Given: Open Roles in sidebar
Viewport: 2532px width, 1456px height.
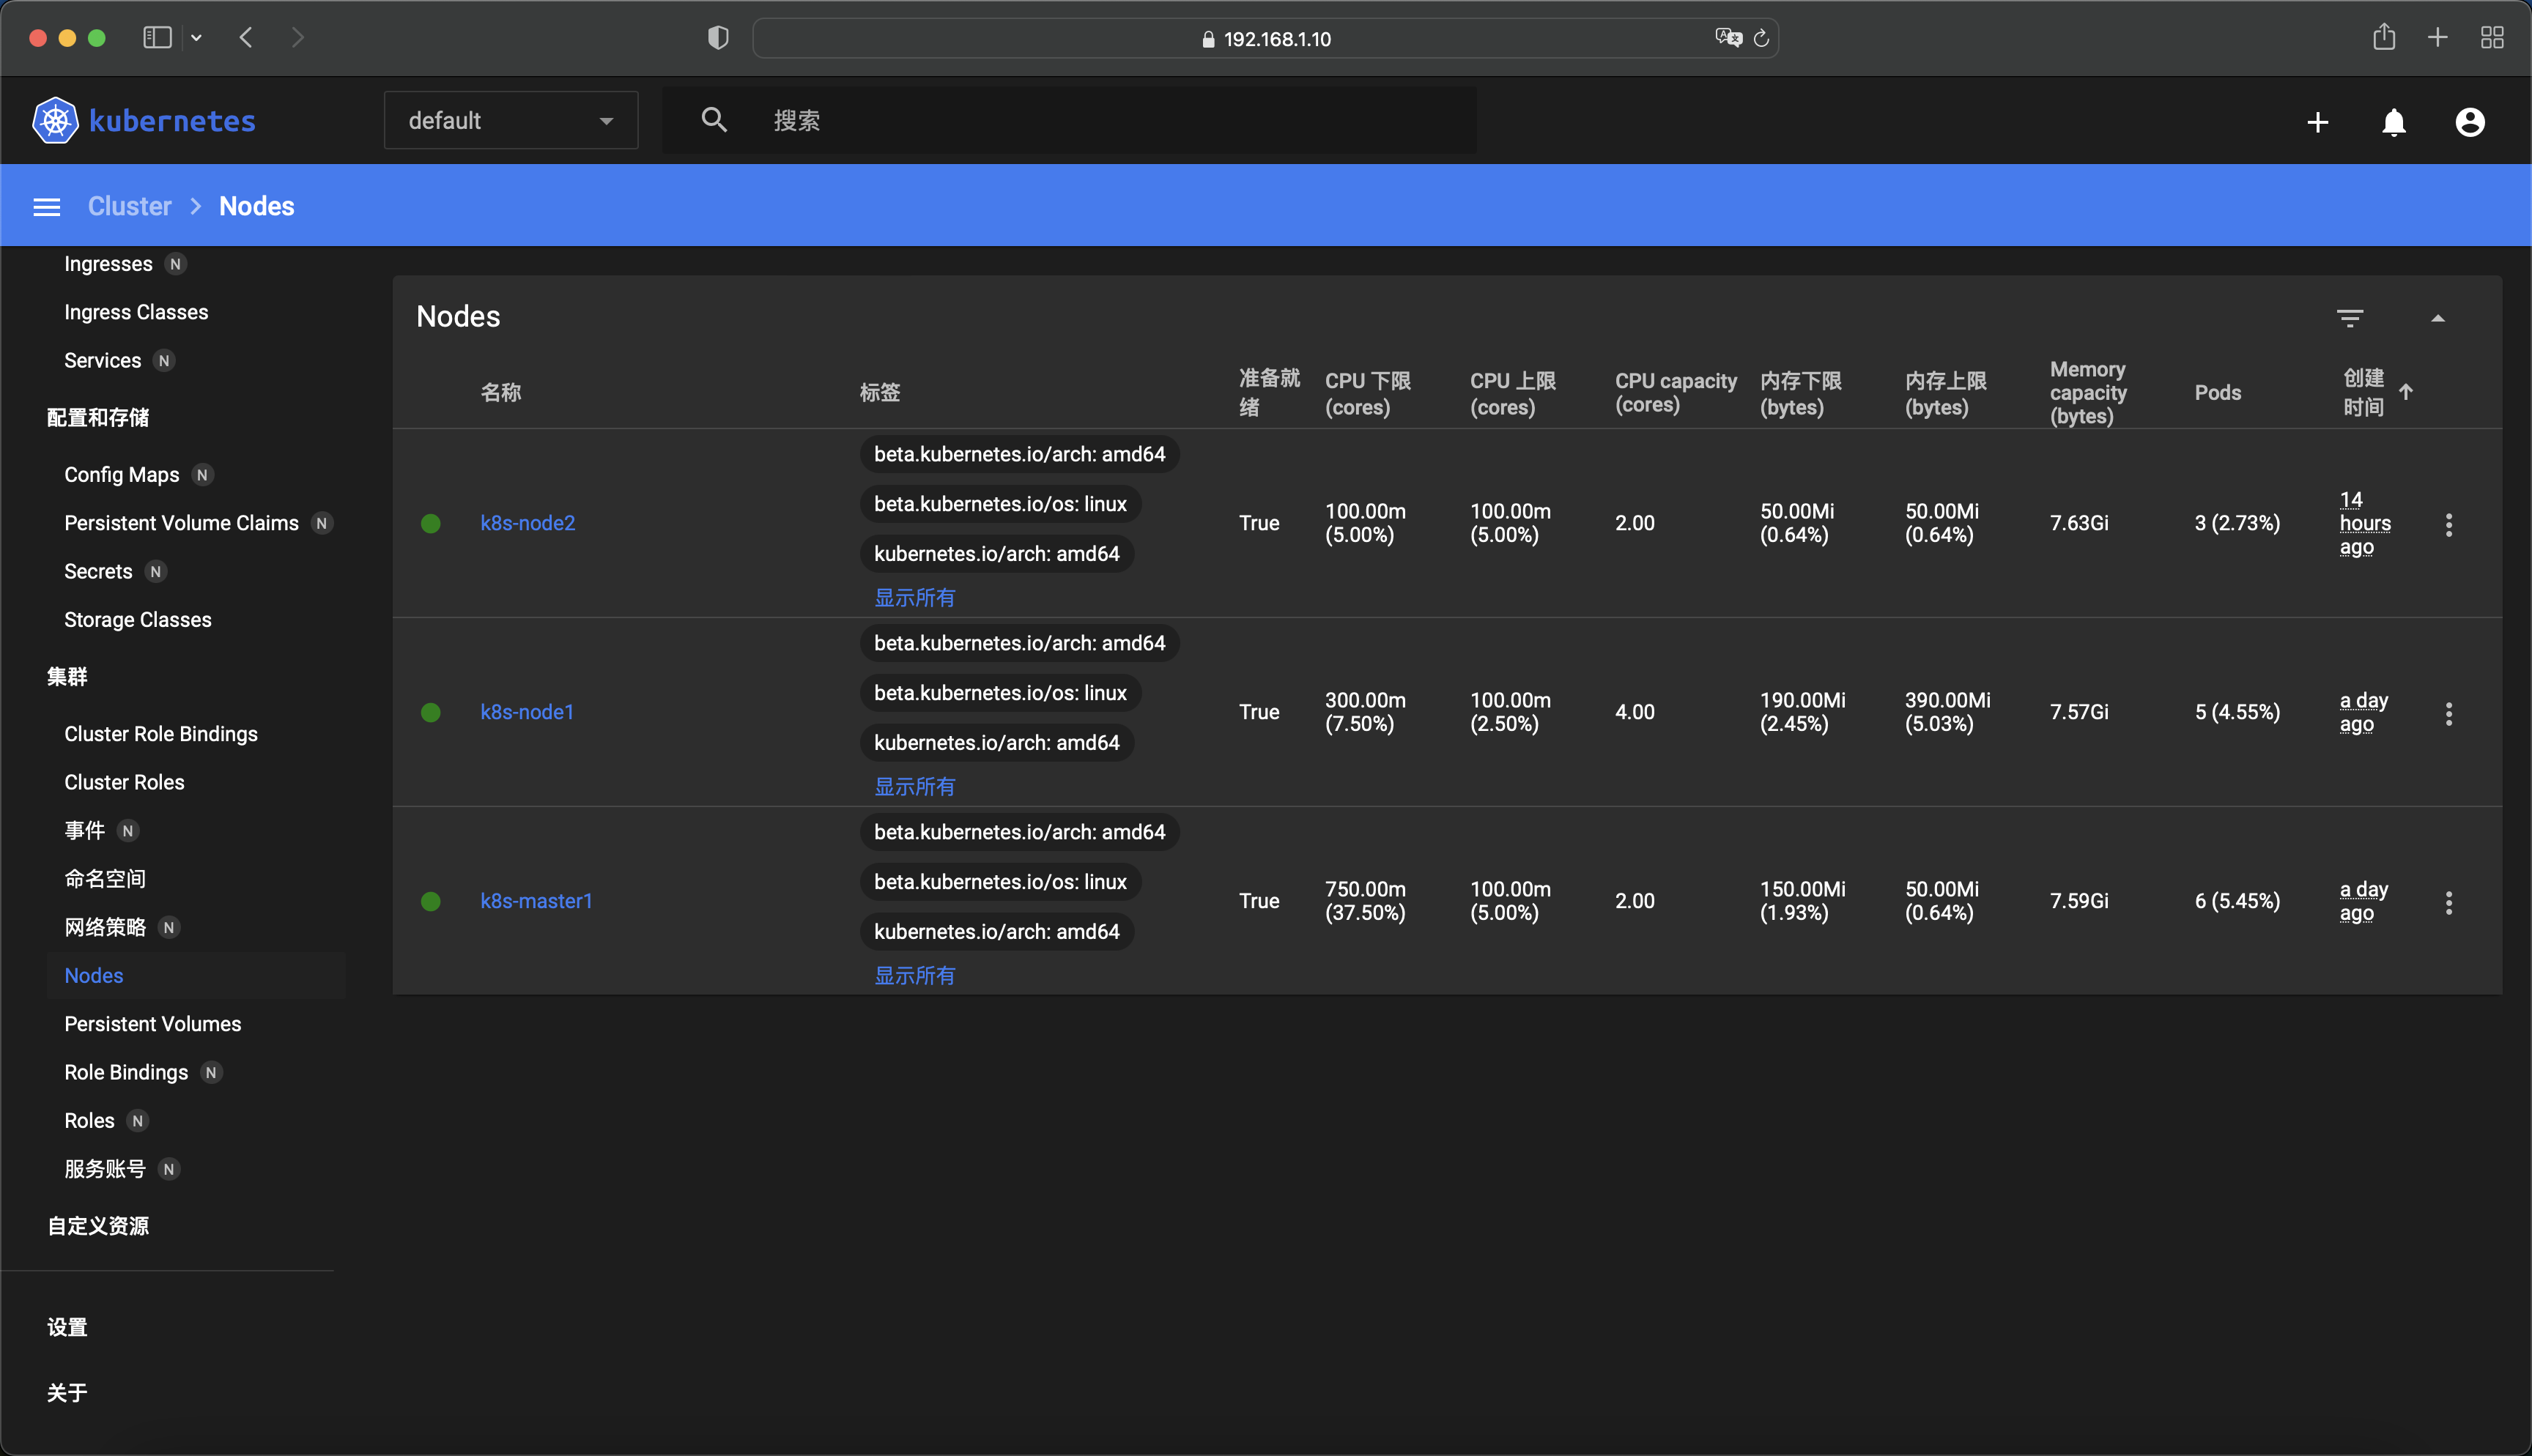Looking at the screenshot, I should pyautogui.click(x=89, y=1121).
